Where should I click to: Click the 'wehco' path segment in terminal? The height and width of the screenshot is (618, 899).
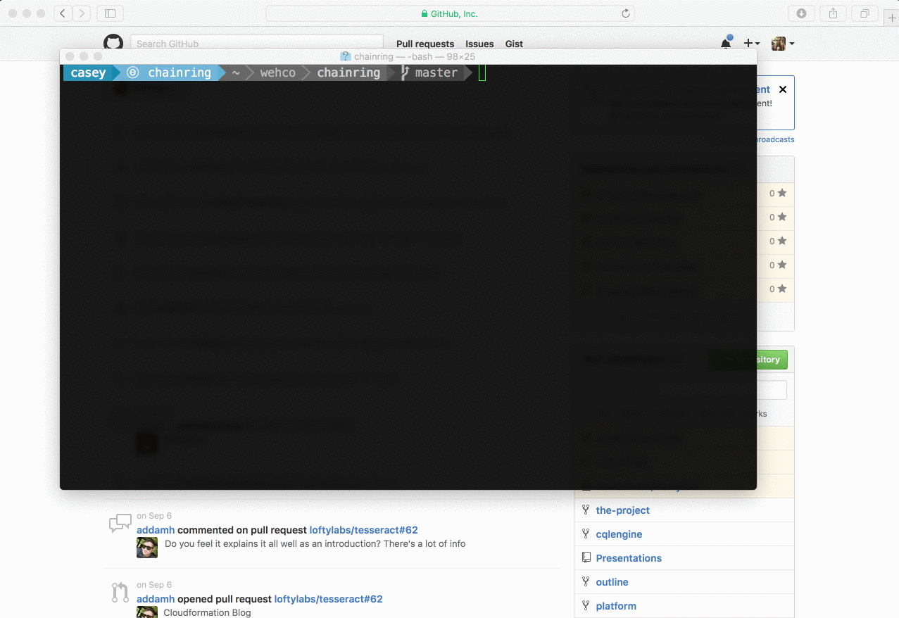(x=277, y=72)
